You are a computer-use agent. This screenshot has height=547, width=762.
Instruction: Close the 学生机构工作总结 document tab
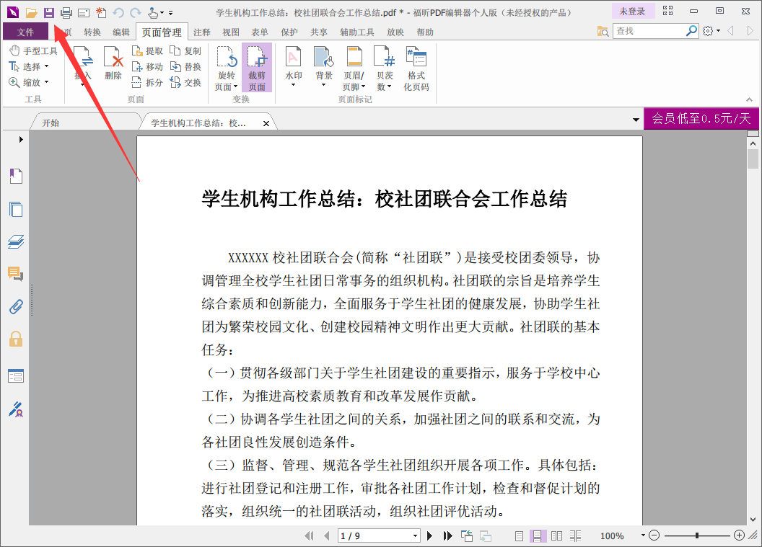[x=266, y=123]
